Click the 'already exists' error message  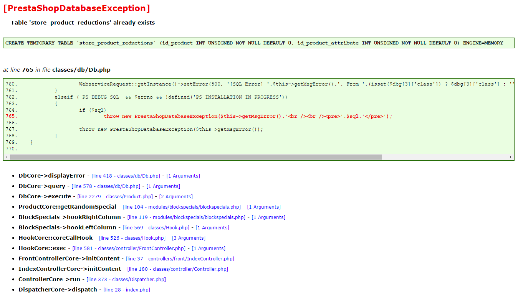coord(83,23)
